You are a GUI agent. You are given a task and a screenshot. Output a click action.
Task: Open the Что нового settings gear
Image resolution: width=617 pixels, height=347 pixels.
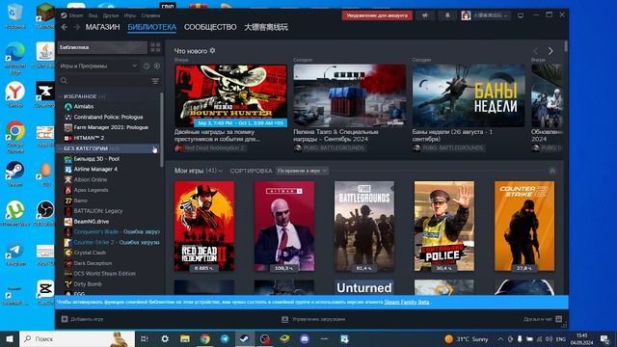pyautogui.click(x=212, y=51)
